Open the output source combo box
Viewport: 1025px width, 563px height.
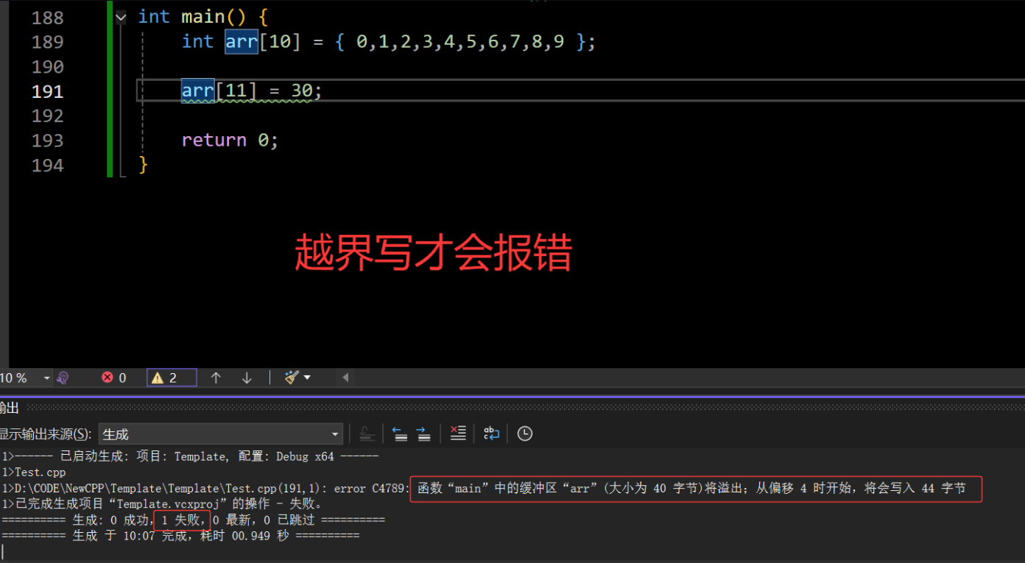click(220, 434)
